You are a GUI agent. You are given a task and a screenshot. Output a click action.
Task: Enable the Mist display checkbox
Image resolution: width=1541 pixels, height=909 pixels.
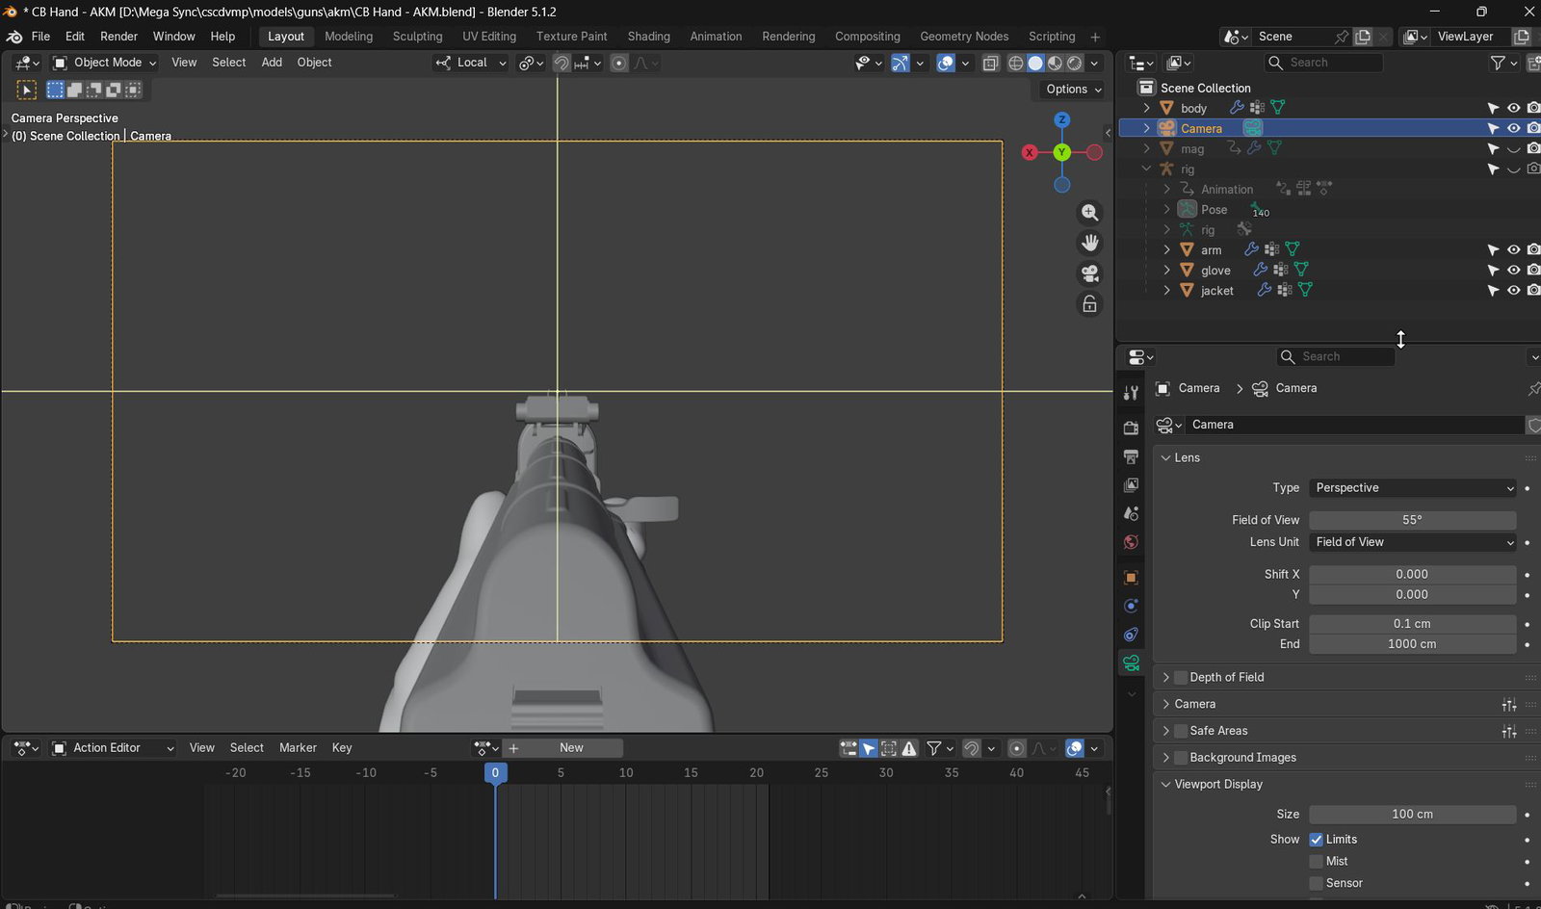1316,861
